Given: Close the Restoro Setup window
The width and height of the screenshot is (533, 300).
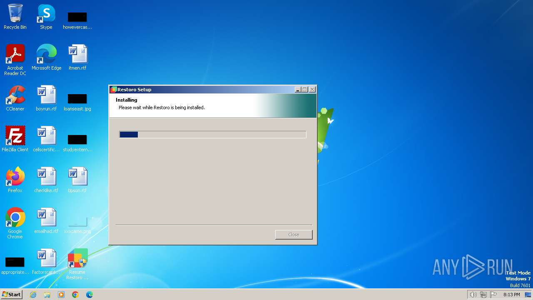Looking at the screenshot, I should click(312, 90).
